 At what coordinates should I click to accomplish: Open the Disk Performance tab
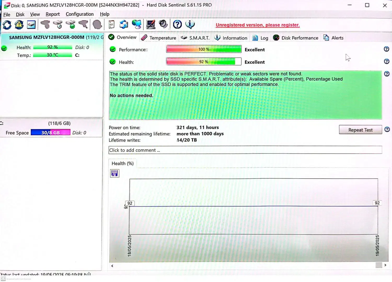pos(296,38)
